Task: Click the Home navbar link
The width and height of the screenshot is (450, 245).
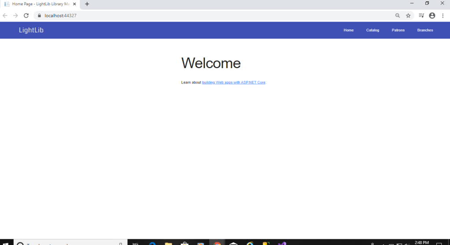Action: click(x=348, y=30)
